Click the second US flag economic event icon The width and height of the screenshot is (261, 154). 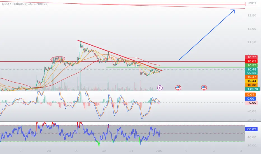[x=204, y=88]
